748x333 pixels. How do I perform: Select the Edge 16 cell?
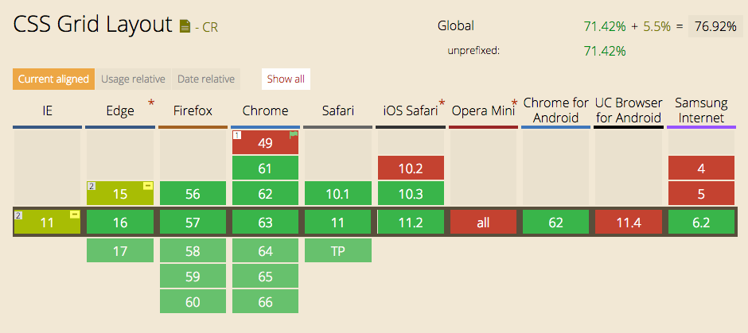[x=120, y=222]
